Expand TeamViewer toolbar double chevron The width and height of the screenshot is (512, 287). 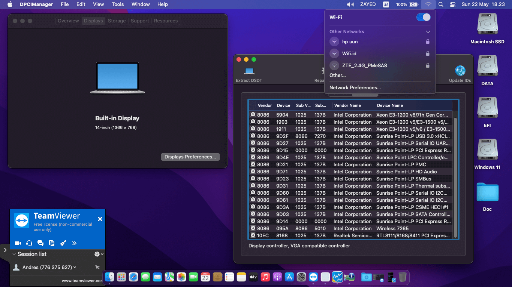(74, 243)
